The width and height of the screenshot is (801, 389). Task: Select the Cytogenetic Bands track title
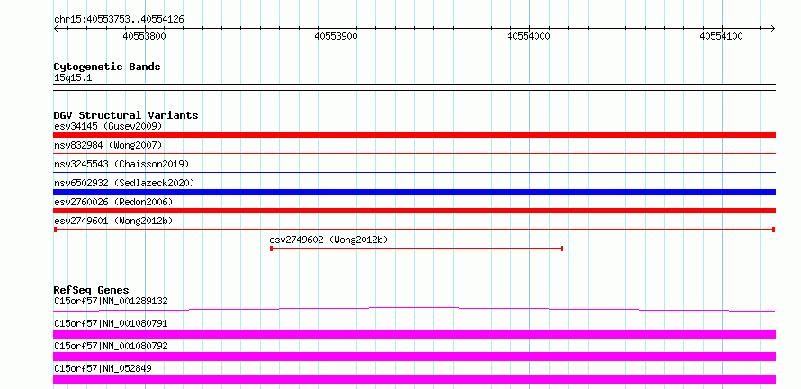point(107,67)
